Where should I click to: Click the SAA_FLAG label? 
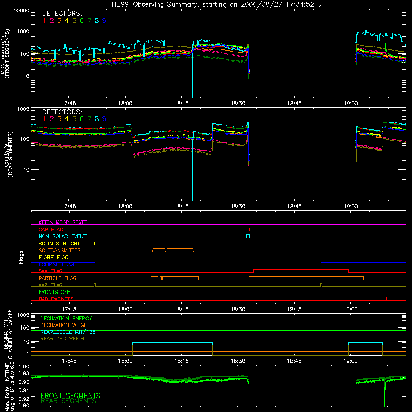50,271
